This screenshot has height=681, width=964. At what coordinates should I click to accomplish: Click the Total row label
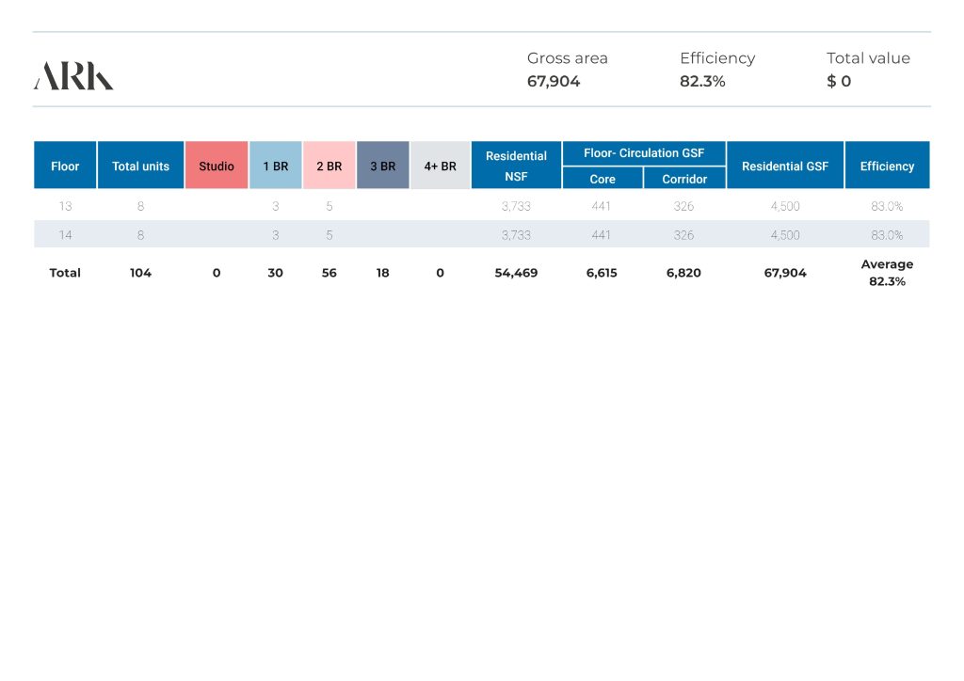click(65, 273)
